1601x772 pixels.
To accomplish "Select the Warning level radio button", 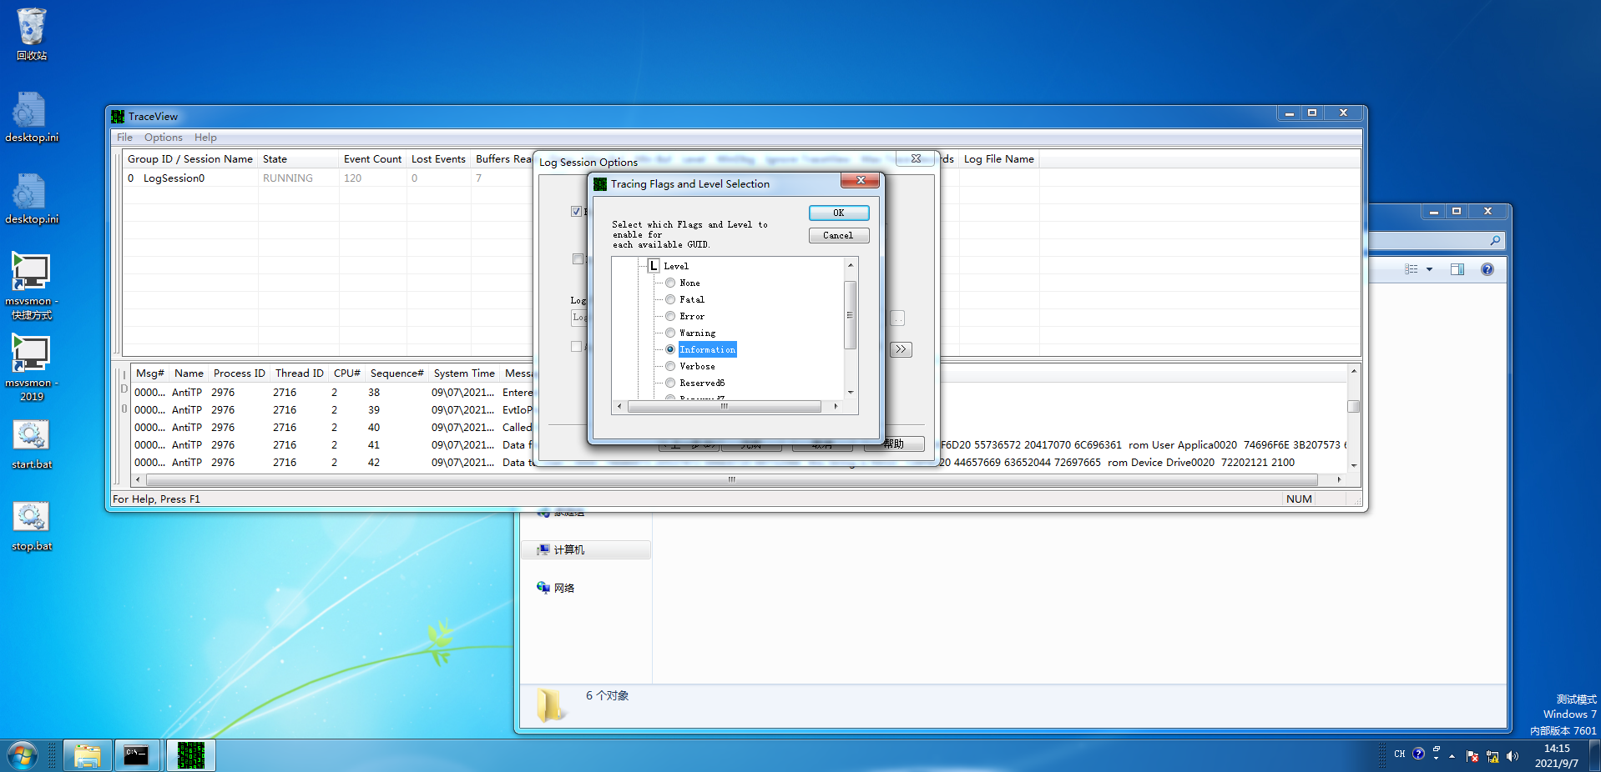I will tap(670, 333).
